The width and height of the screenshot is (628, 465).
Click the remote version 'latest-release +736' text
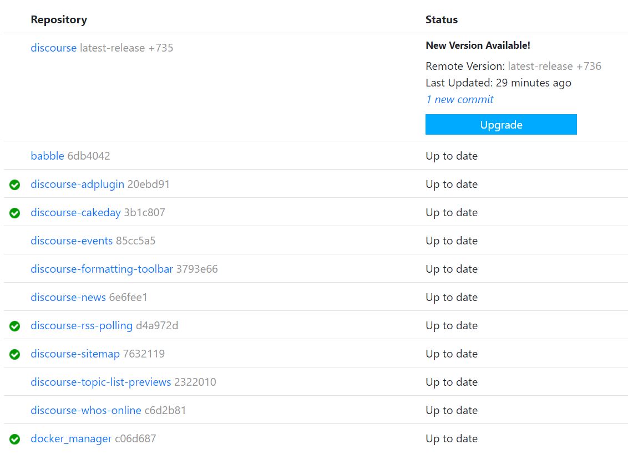555,66
